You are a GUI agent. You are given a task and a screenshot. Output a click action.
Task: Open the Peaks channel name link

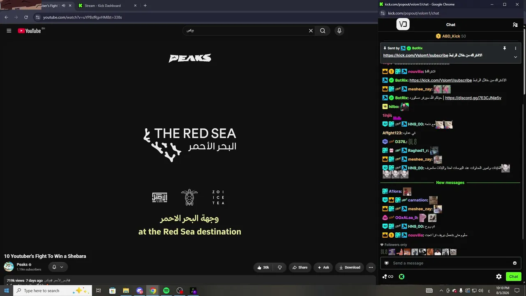22,264
